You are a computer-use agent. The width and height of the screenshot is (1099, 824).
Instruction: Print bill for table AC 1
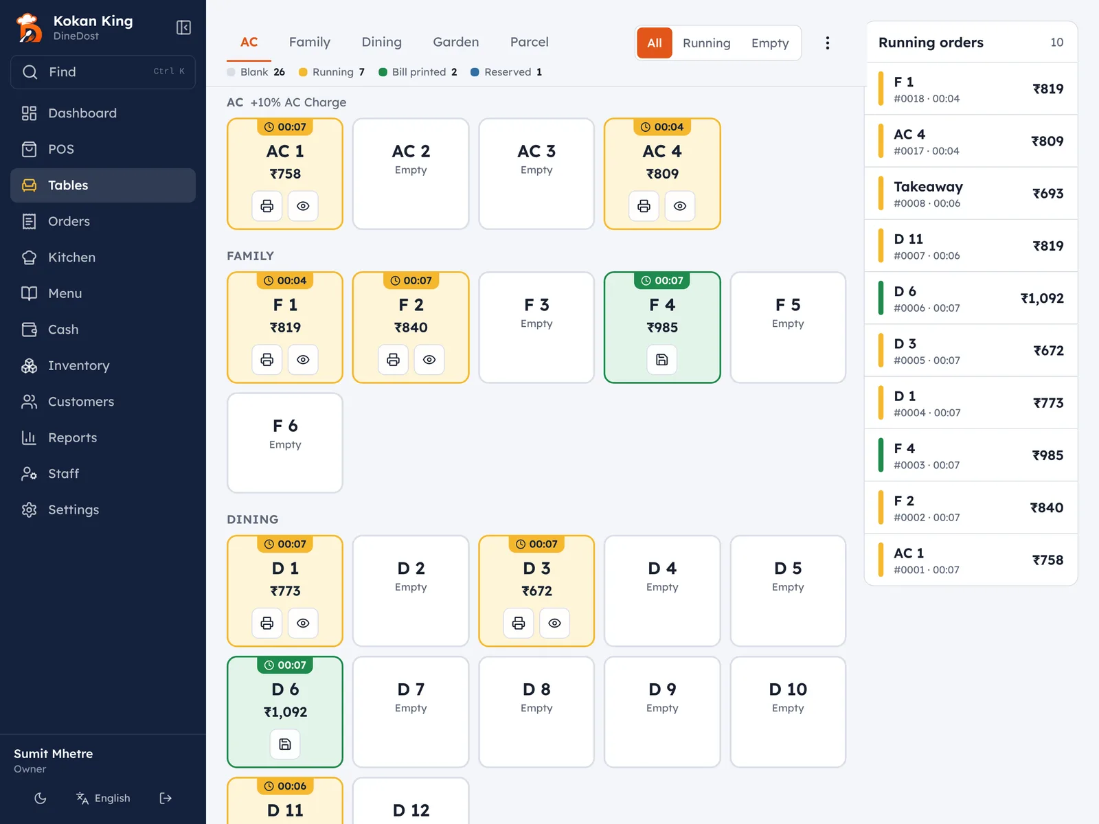pyautogui.click(x=267, y=206)
